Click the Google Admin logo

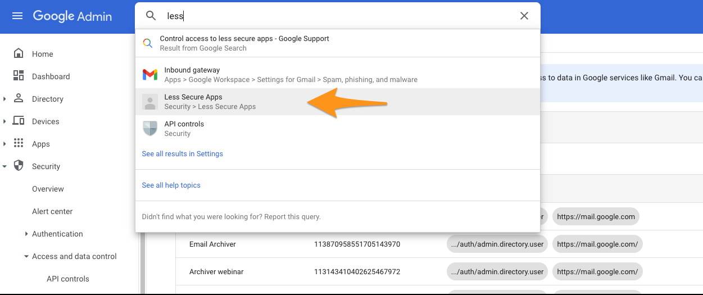coord(72,16)
